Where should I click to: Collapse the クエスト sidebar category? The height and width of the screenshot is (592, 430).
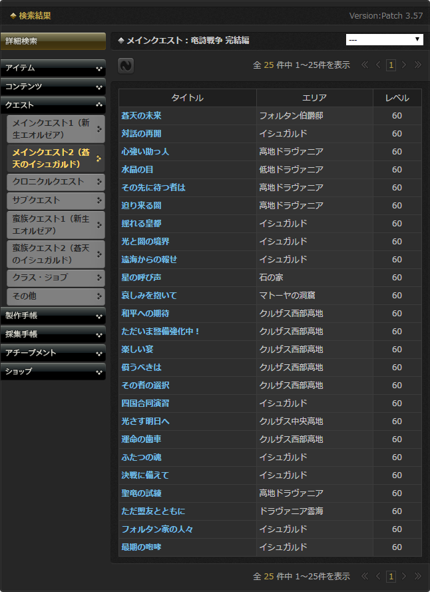[x=53, y=105]
